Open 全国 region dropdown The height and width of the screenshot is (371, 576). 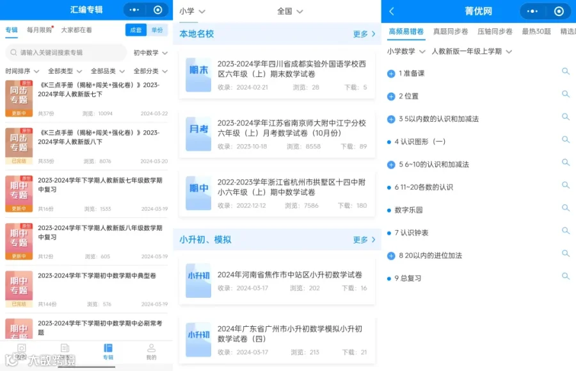click(290, 12)
